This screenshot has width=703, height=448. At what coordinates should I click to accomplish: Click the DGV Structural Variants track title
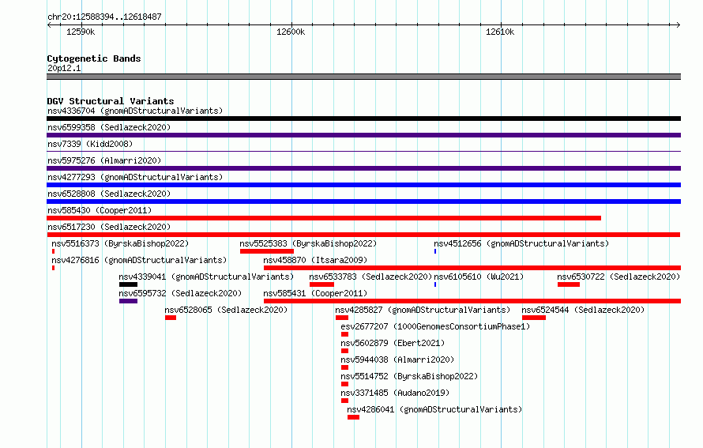(111, 101)
